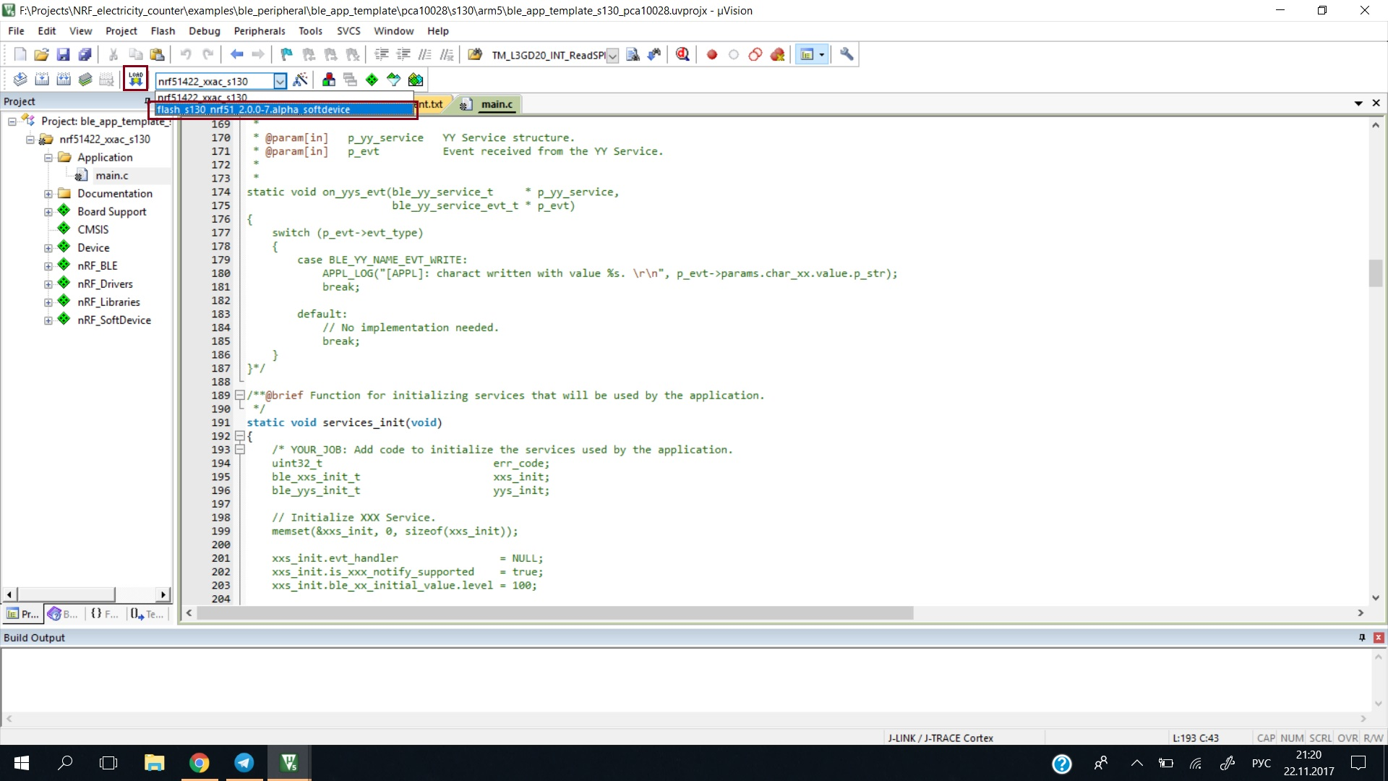Toggle bookmark with flag icon
Image resolution: width=1388 pixels, height=781 pixels.
287,54
